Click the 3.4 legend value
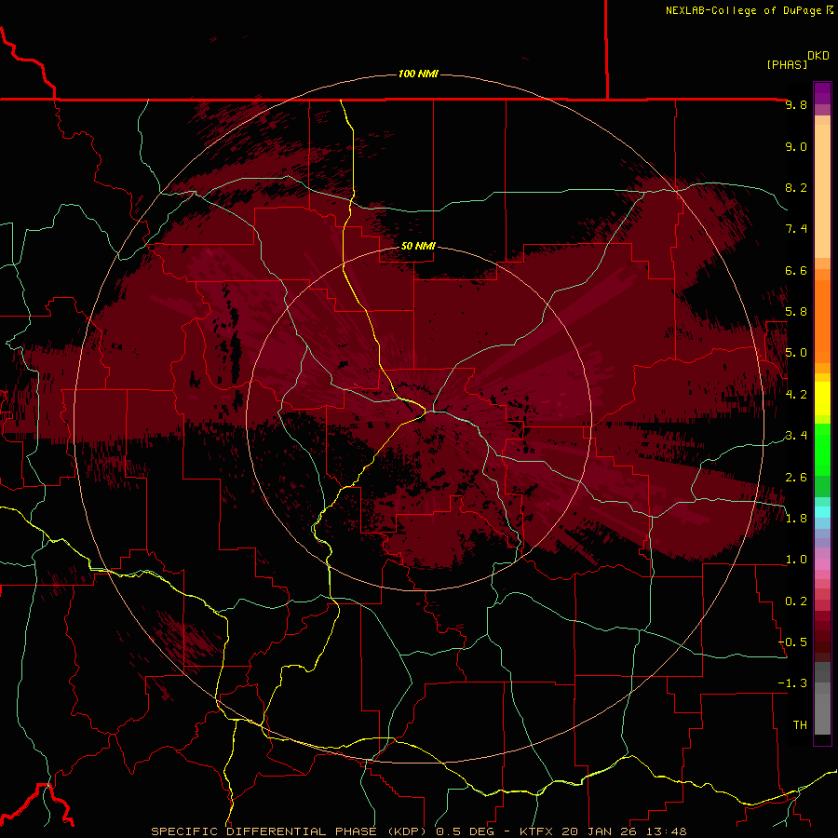This screenshot has width=838, height=838. (796, 436)
